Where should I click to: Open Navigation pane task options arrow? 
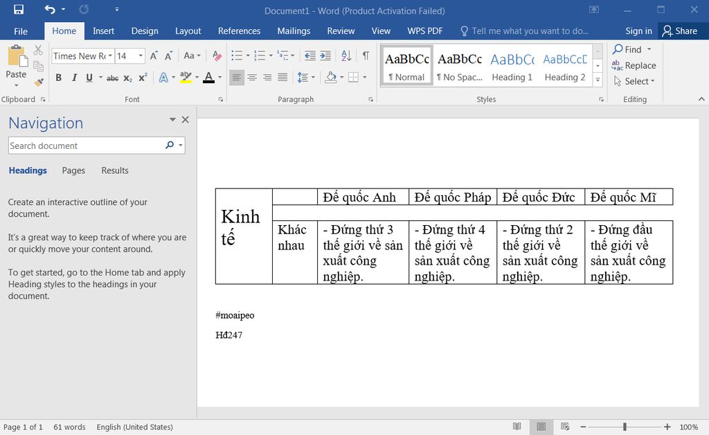click(172, 120)
